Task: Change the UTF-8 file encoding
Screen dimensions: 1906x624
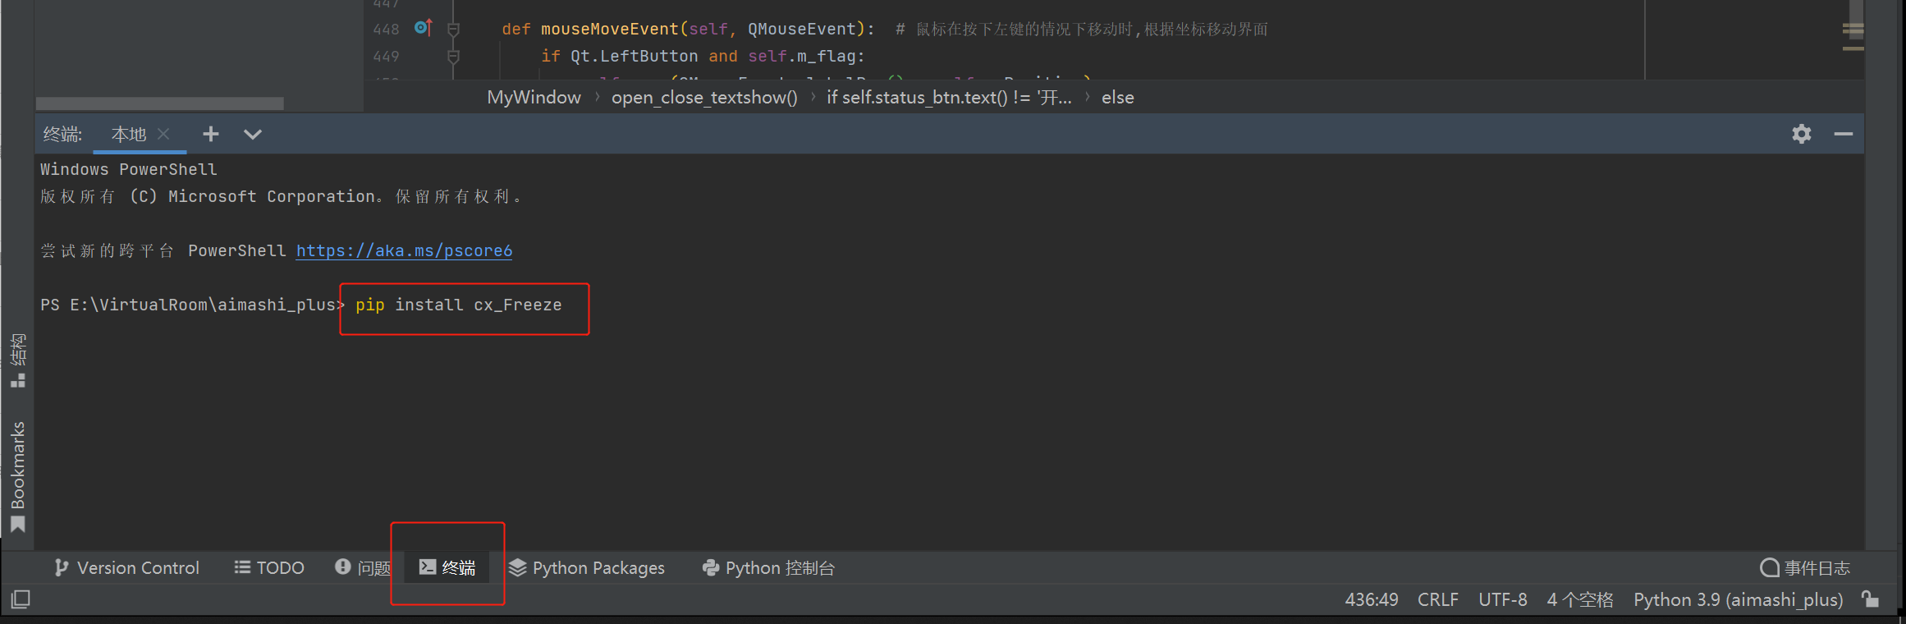Action: pos(1503,599)
